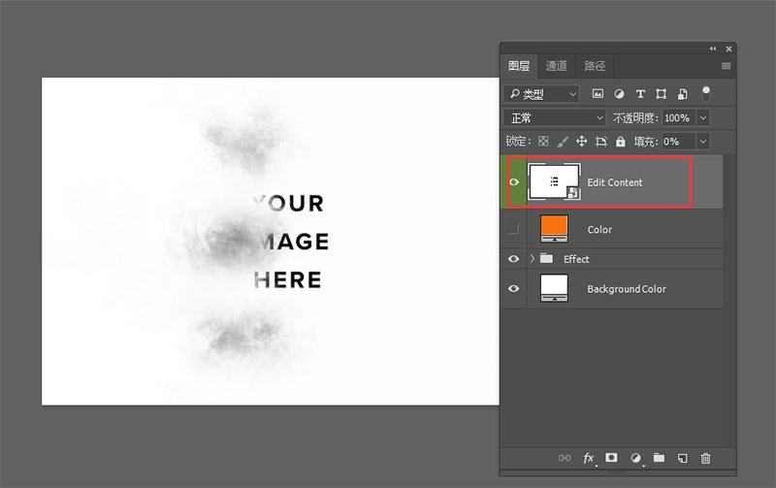This screenshot has width=776, height=488.
Task: Open the 类型 filter type dropdown
Action: coord(541,93)
